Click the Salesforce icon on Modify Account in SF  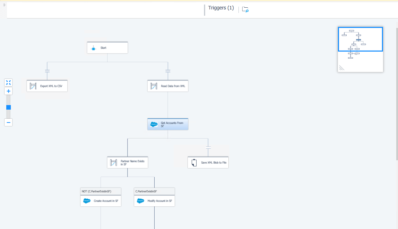coord(140,201)
